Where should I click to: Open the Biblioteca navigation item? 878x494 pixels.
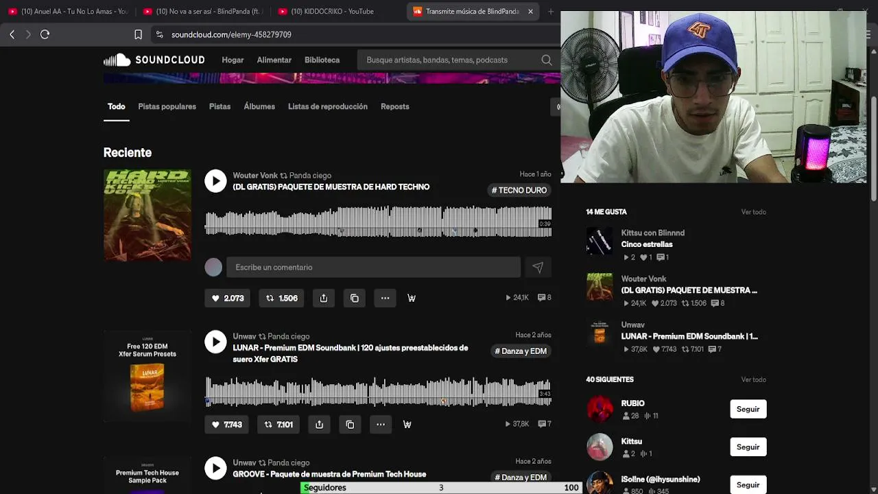(322, 60)
